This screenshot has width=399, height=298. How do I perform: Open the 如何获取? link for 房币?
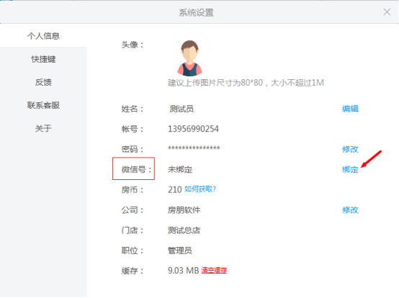tap(200, 189)
